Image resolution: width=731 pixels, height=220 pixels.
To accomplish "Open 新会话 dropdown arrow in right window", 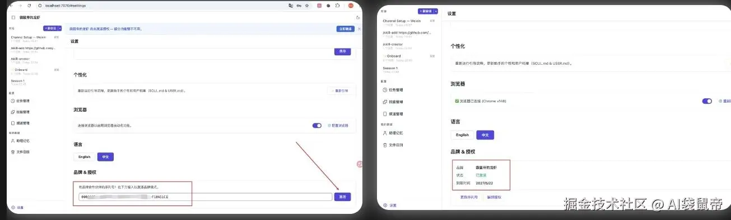I will (436, 11).
